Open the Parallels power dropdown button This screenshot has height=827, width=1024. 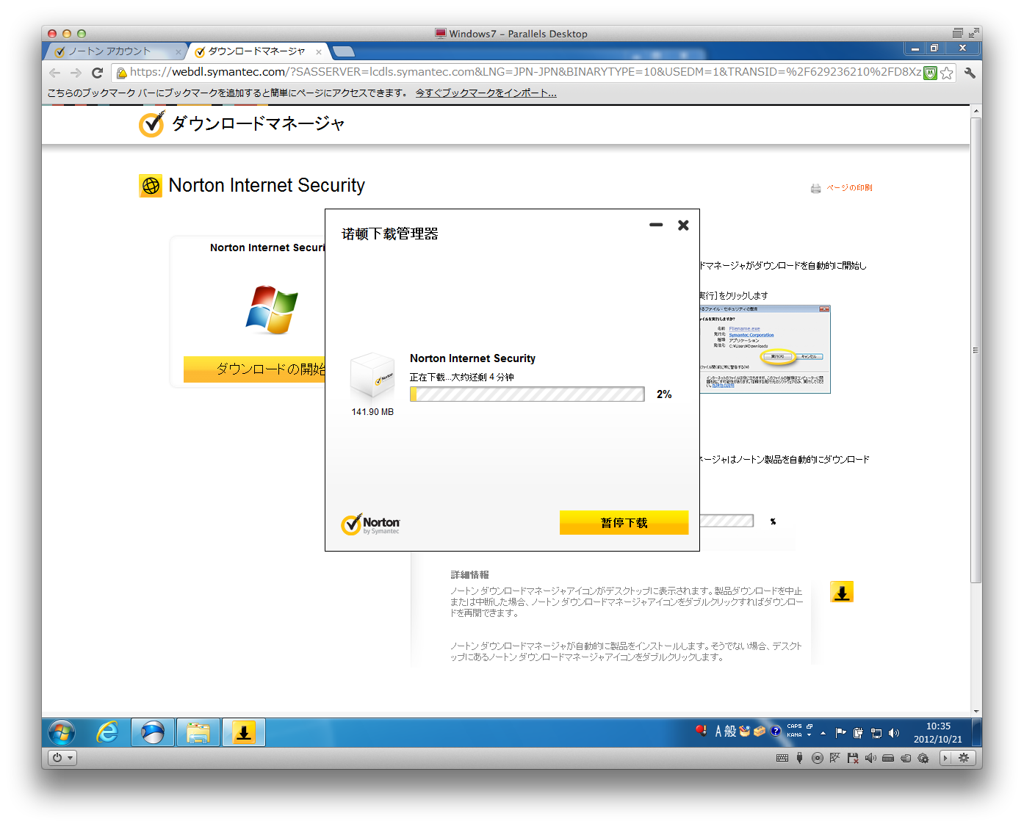pos(62,758)
